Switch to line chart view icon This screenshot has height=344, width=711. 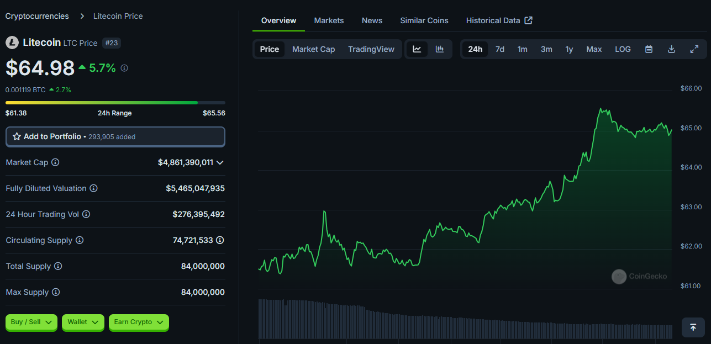point(417,49)
